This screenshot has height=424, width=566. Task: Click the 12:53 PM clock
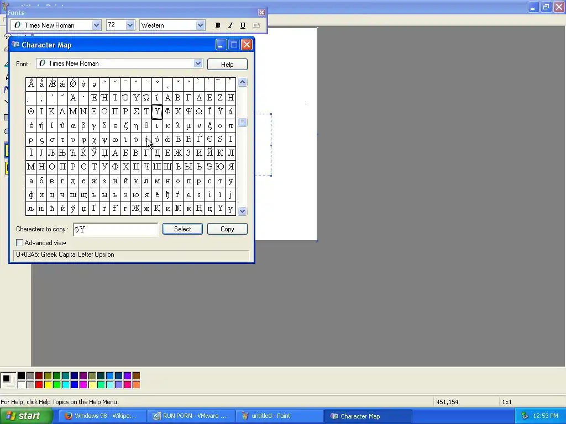click(546, 416)
